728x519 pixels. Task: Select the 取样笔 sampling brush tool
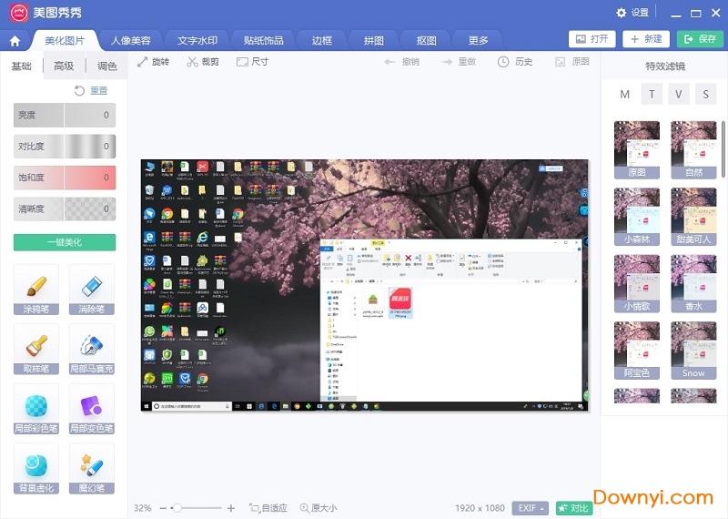36,350
